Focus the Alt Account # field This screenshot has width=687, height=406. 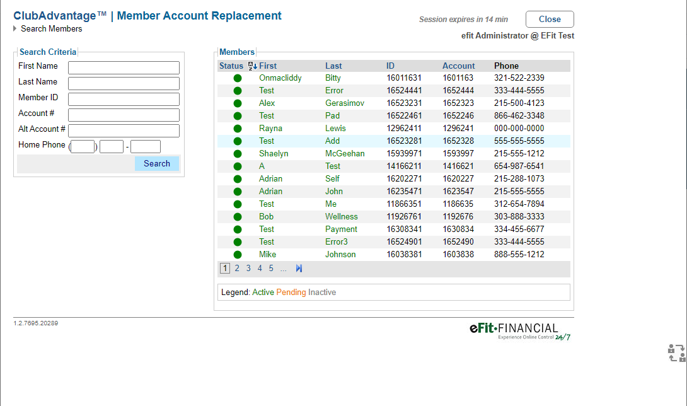[x=124, y=130]
